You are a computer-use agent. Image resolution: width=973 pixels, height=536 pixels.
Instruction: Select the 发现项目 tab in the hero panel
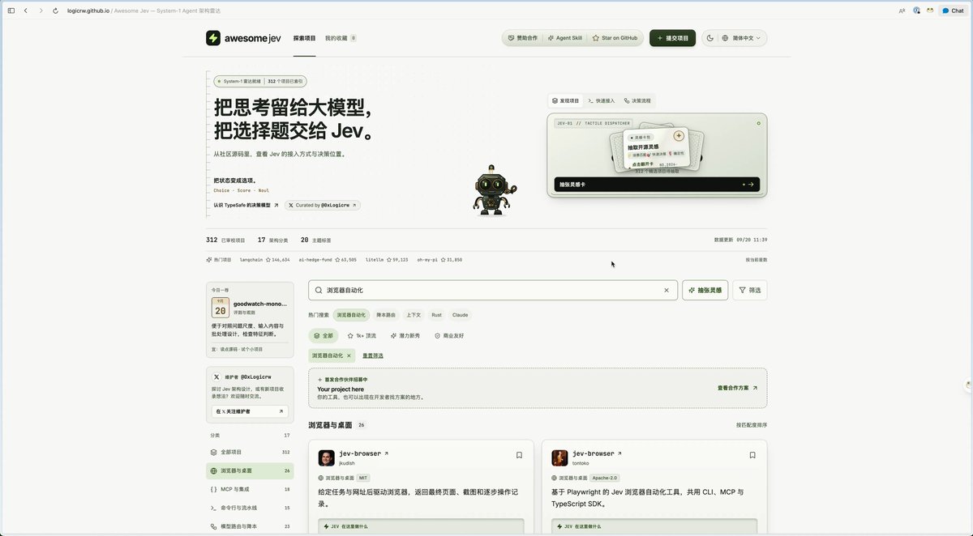[x=566, y=101]
